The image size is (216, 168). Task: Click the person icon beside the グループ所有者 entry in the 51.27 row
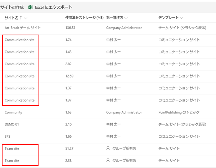point(108,148)
